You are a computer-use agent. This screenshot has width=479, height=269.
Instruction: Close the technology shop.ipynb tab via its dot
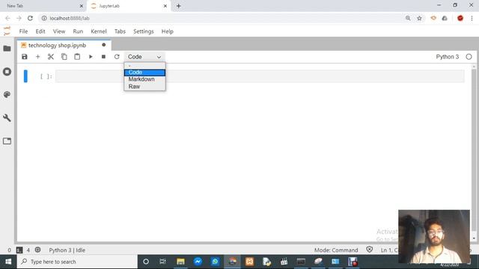104,45
